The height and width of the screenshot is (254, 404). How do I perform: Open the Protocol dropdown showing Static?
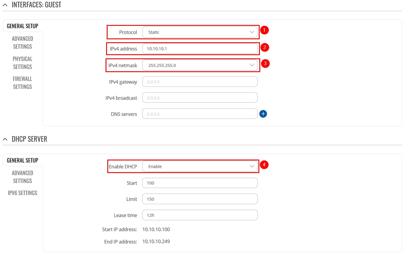tap(200, 32)
